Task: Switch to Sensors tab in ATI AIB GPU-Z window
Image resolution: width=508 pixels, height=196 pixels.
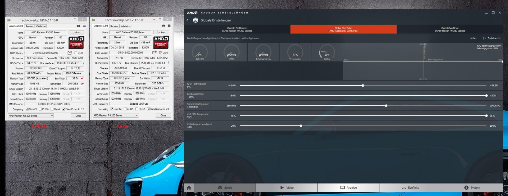Action: click(114, 26)
